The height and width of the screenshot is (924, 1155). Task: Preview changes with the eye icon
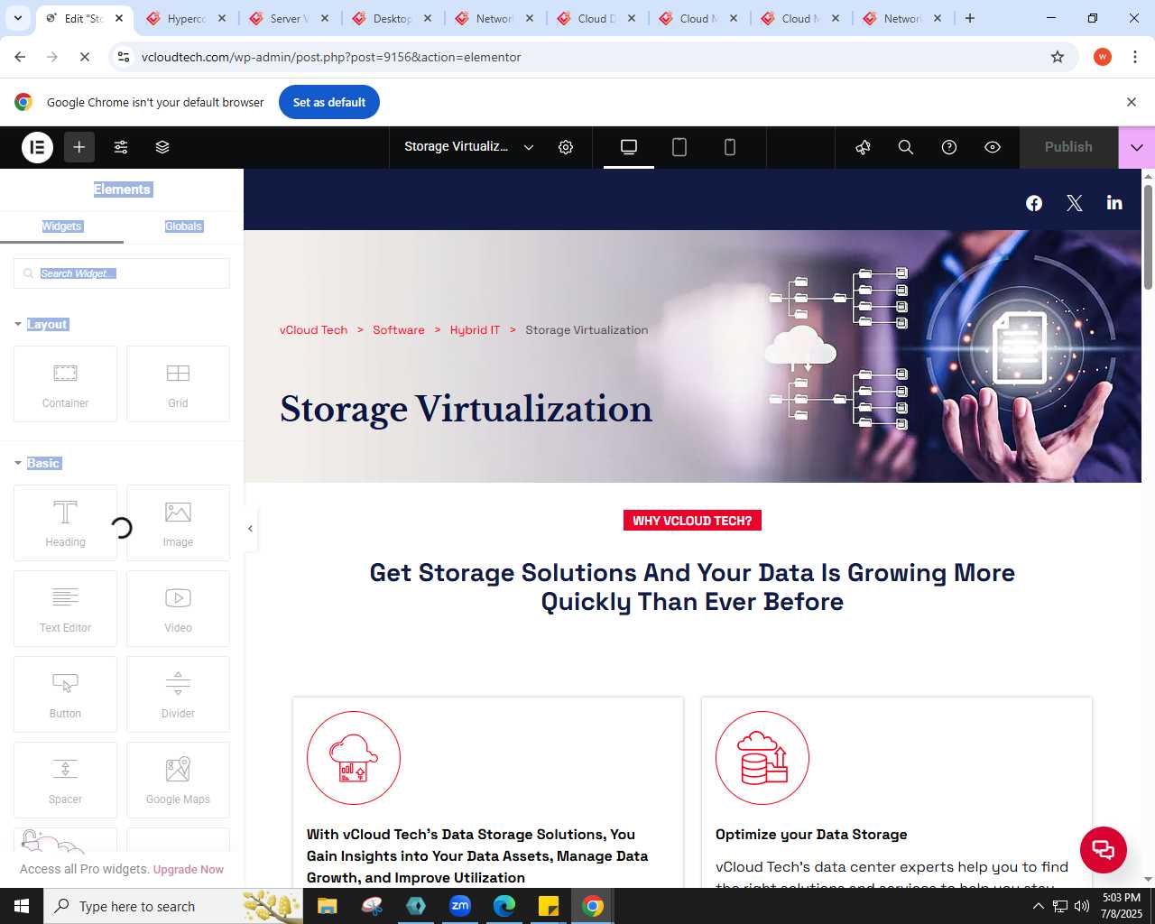(993, 147)
